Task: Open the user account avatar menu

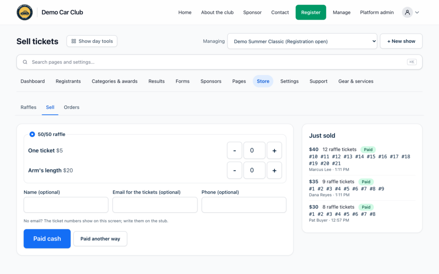Action: (407, 12)
